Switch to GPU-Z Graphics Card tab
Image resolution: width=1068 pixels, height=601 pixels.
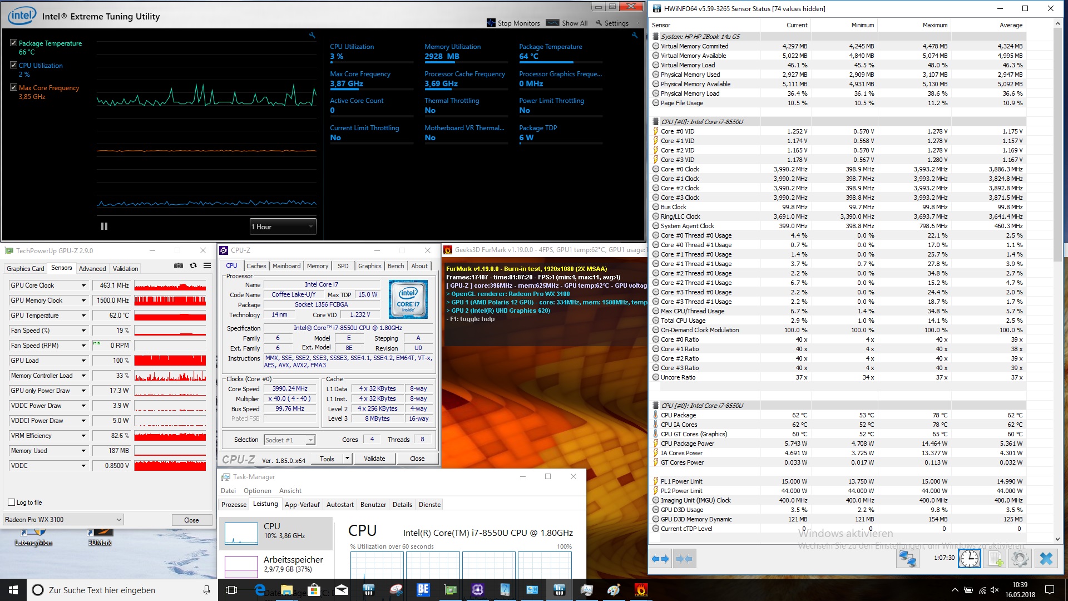click(x=25, y=268)
